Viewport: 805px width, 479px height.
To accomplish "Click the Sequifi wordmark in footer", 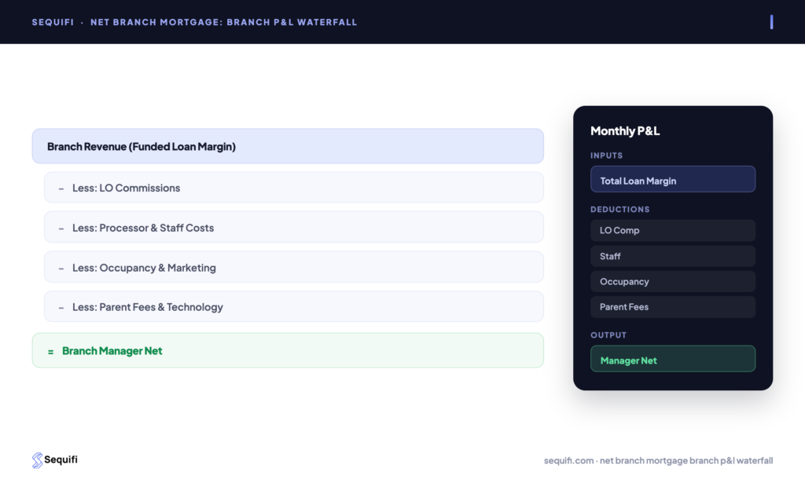I will (61, 459).
